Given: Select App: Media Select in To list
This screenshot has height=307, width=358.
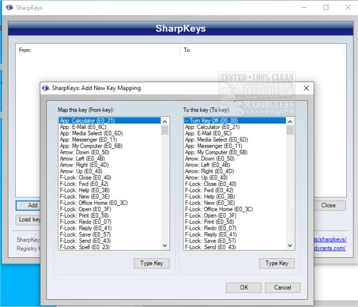Looking at the screenshot, I should (x=235, y=139).
